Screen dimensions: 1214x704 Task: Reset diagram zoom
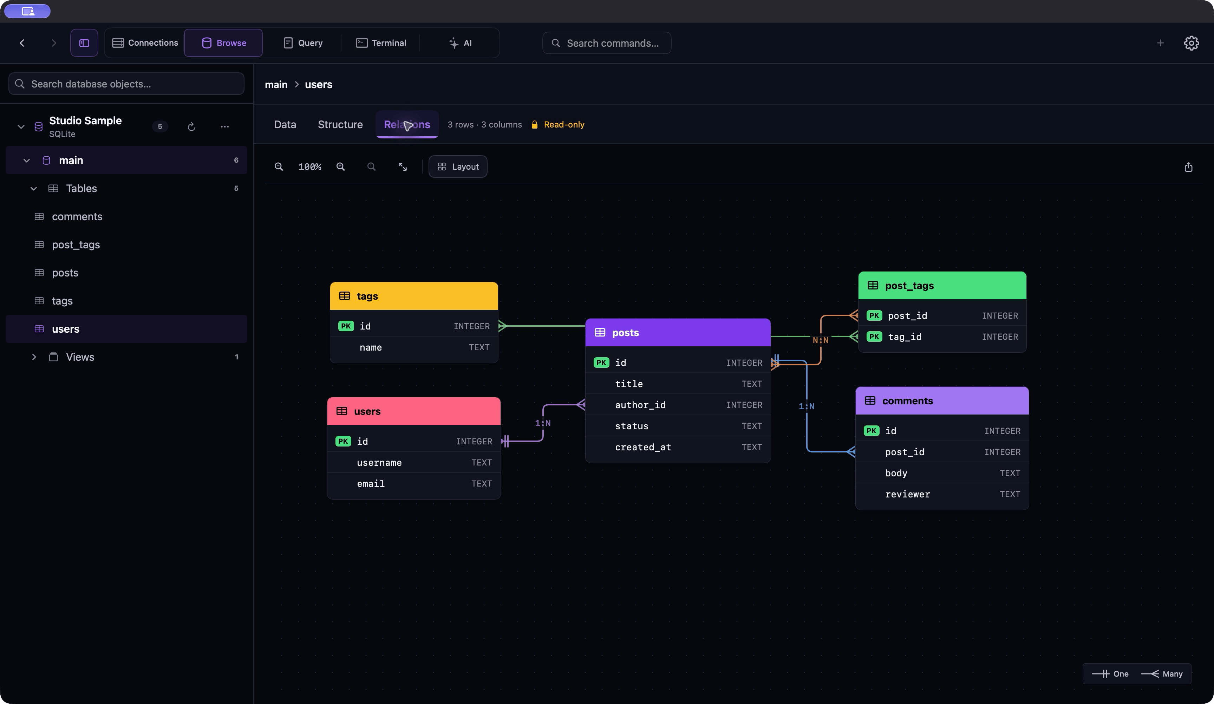(x=371, y=167)
